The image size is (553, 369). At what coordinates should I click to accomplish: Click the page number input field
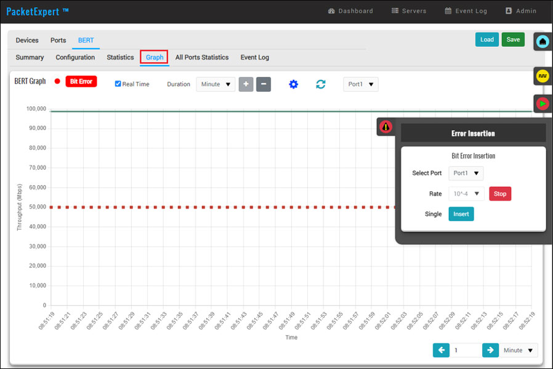pyautogui.click(x=466, y=350)
